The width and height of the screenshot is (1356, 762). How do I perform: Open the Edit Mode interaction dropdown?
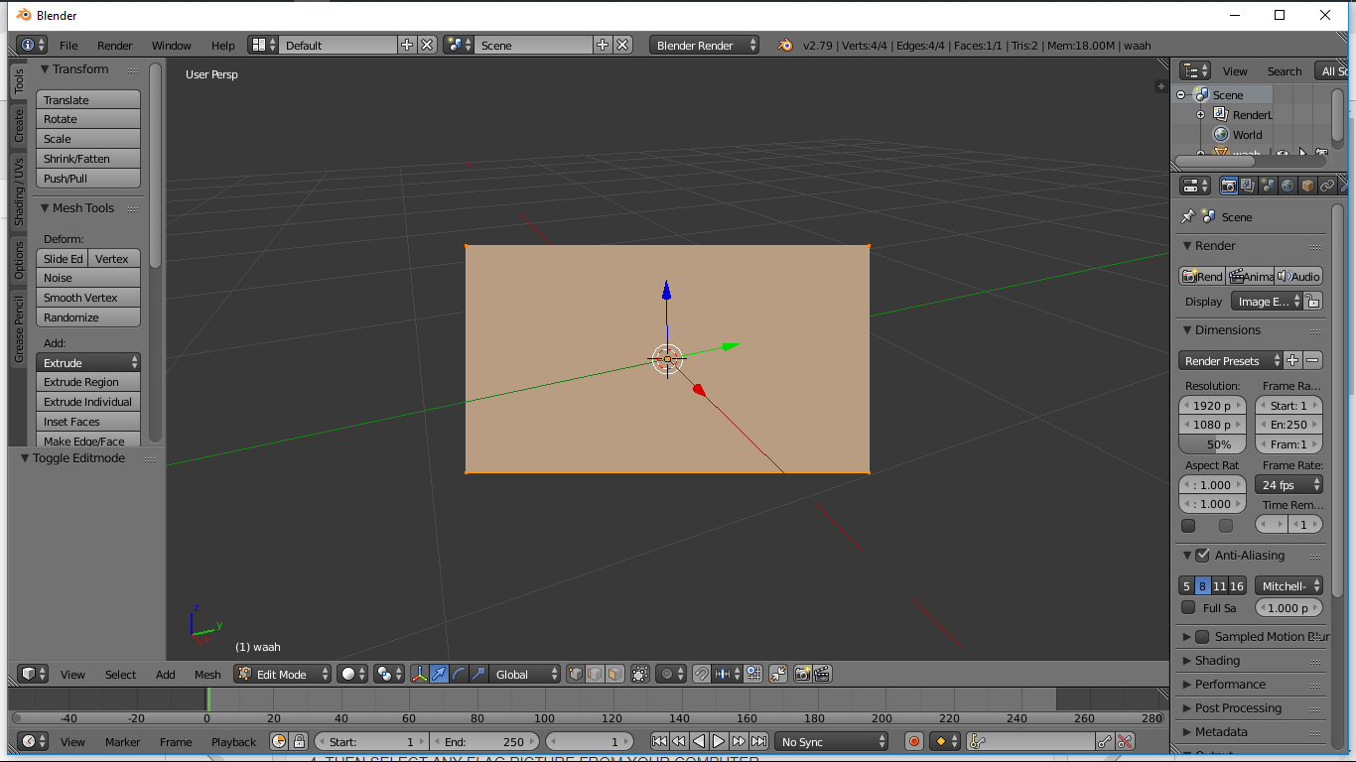(x=283, y=674)
